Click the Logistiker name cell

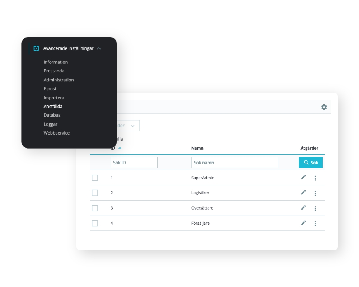[200, 193]
